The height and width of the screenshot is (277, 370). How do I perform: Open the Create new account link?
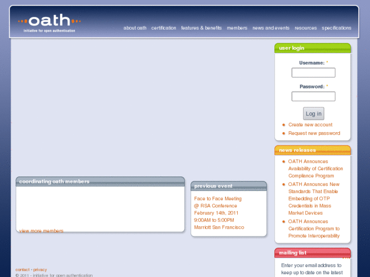[x=310, y=125]
